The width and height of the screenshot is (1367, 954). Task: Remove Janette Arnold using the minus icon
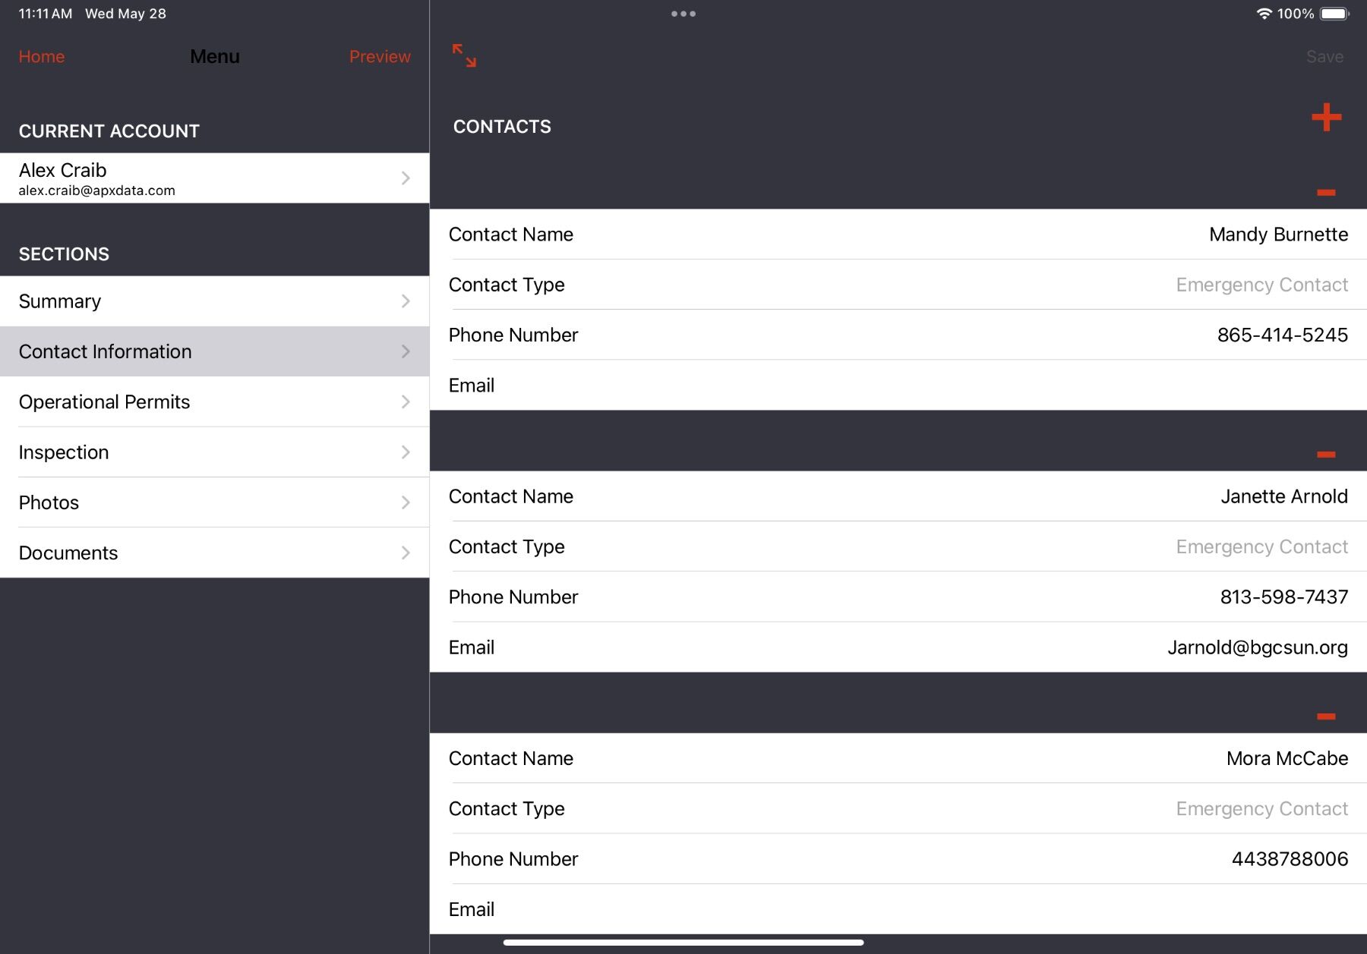tap(1326, 454)
